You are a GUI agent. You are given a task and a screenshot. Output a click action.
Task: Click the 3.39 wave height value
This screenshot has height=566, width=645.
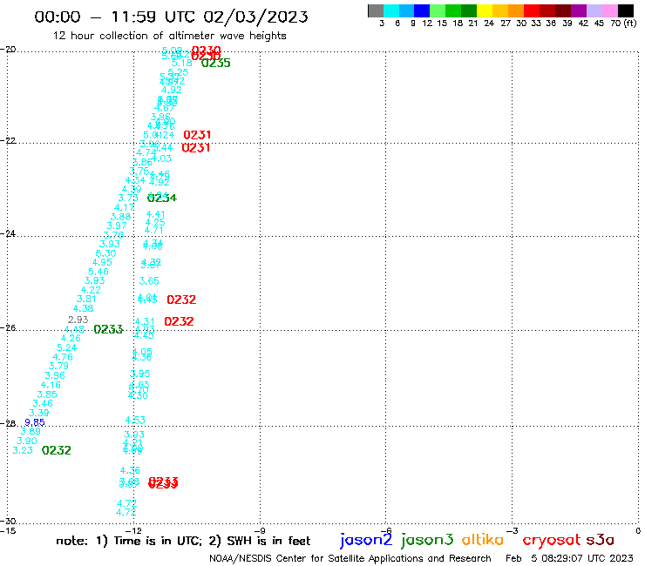tap(38, 413)
